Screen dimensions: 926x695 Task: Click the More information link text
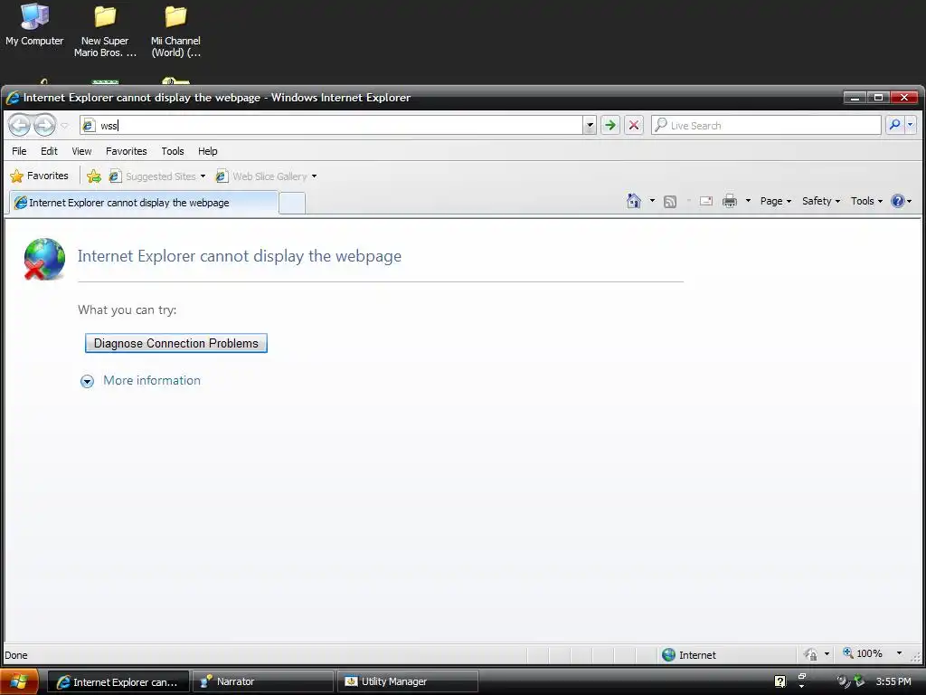(152, 381)
